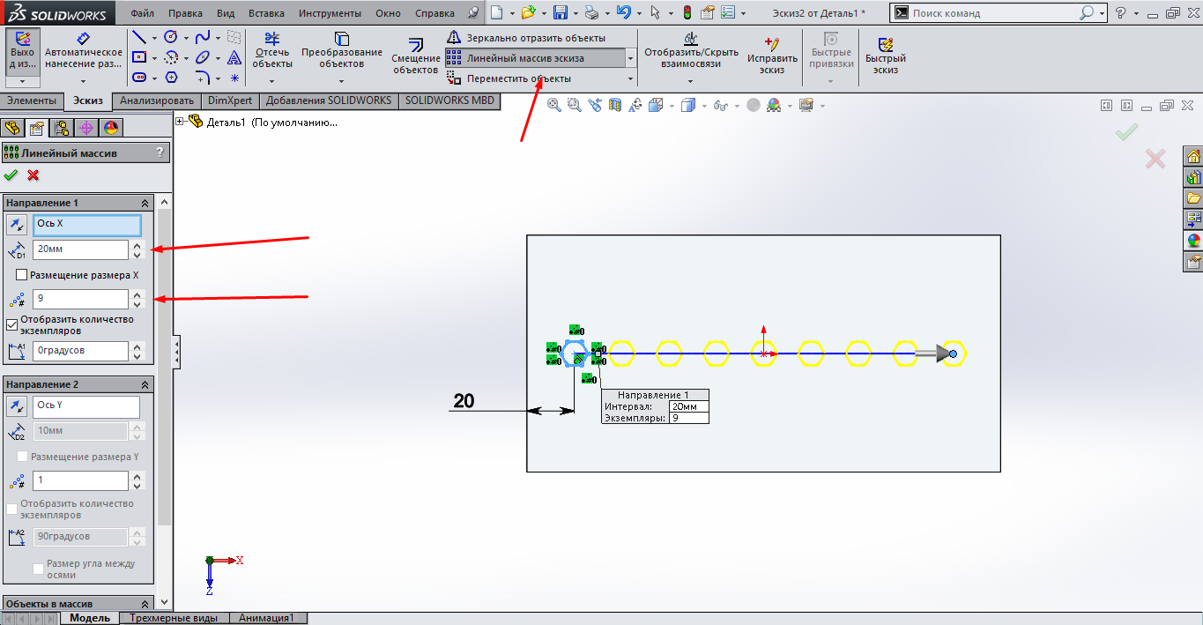Viewport: 1203px width, 625px height.
Task: Switch to the Элементы tab
Action: point(33,101)
